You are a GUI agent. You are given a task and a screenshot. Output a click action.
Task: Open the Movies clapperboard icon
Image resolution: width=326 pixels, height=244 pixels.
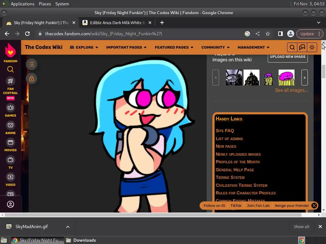click(11, 142)
